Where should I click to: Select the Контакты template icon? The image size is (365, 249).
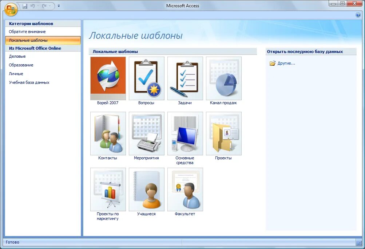click(108, 134)
